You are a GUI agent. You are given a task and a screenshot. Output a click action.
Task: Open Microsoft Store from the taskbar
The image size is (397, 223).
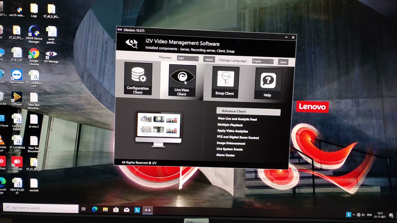(x=116, y=210)
